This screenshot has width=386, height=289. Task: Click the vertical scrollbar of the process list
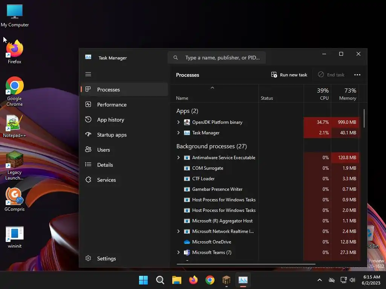364,119
